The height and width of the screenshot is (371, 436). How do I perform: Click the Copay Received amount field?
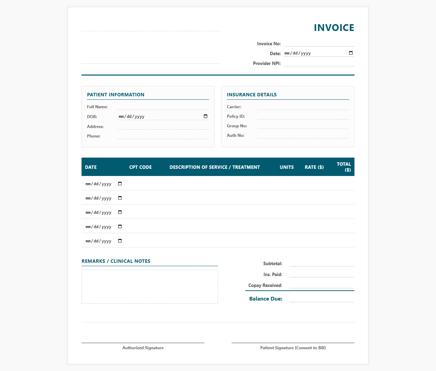tap(321, 285)
